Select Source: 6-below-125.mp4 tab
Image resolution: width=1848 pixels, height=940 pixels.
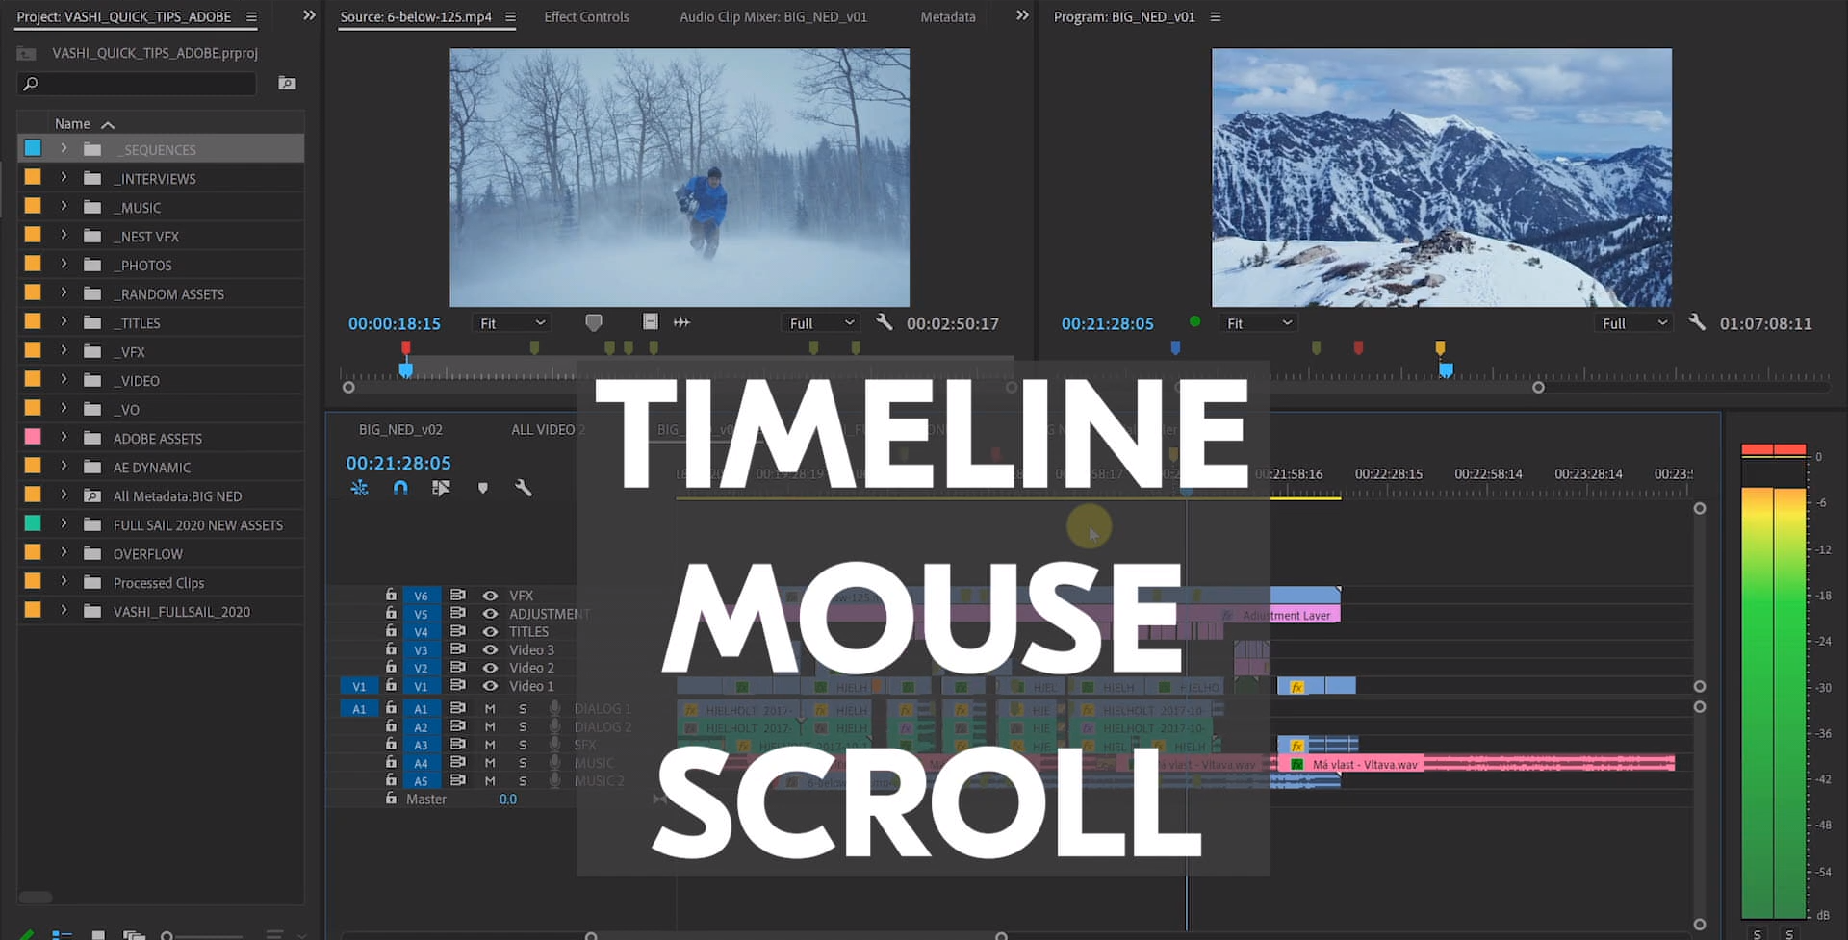[x=416, y=17]
